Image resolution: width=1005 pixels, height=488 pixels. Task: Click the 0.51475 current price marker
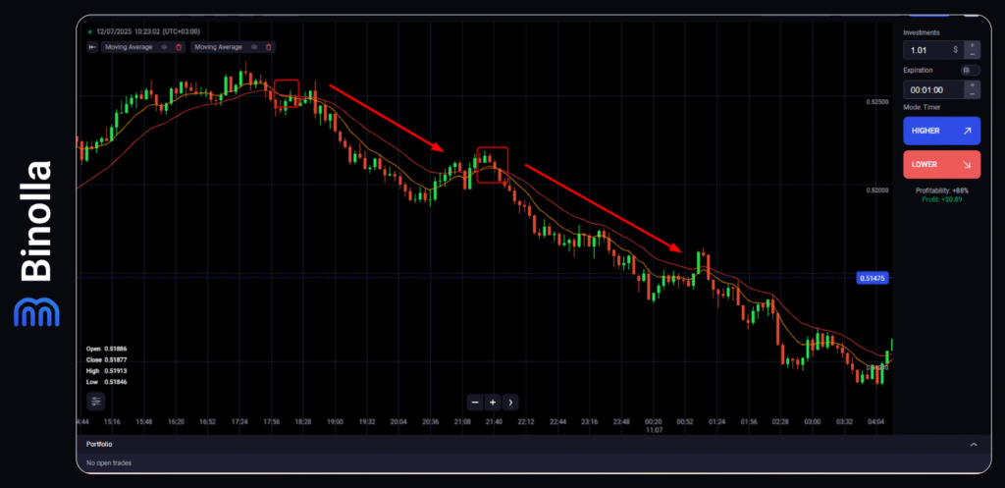(x=872, y=279)
